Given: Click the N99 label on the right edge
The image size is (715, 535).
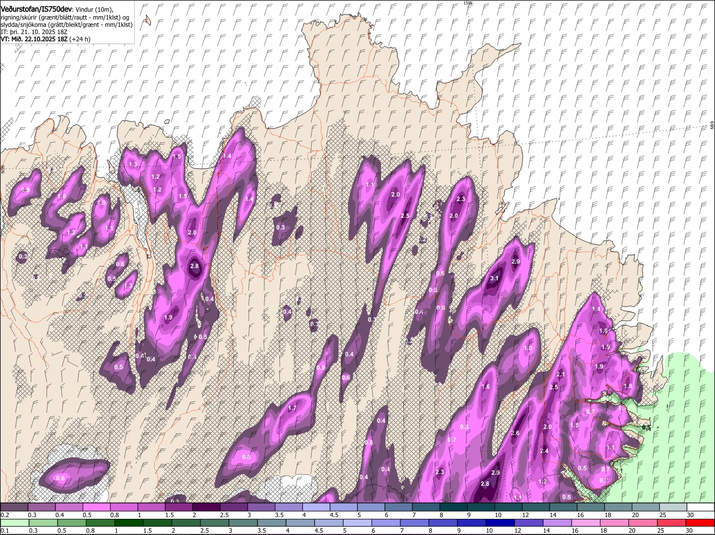Looking at the screenshot, I should [x=712, y=126].
